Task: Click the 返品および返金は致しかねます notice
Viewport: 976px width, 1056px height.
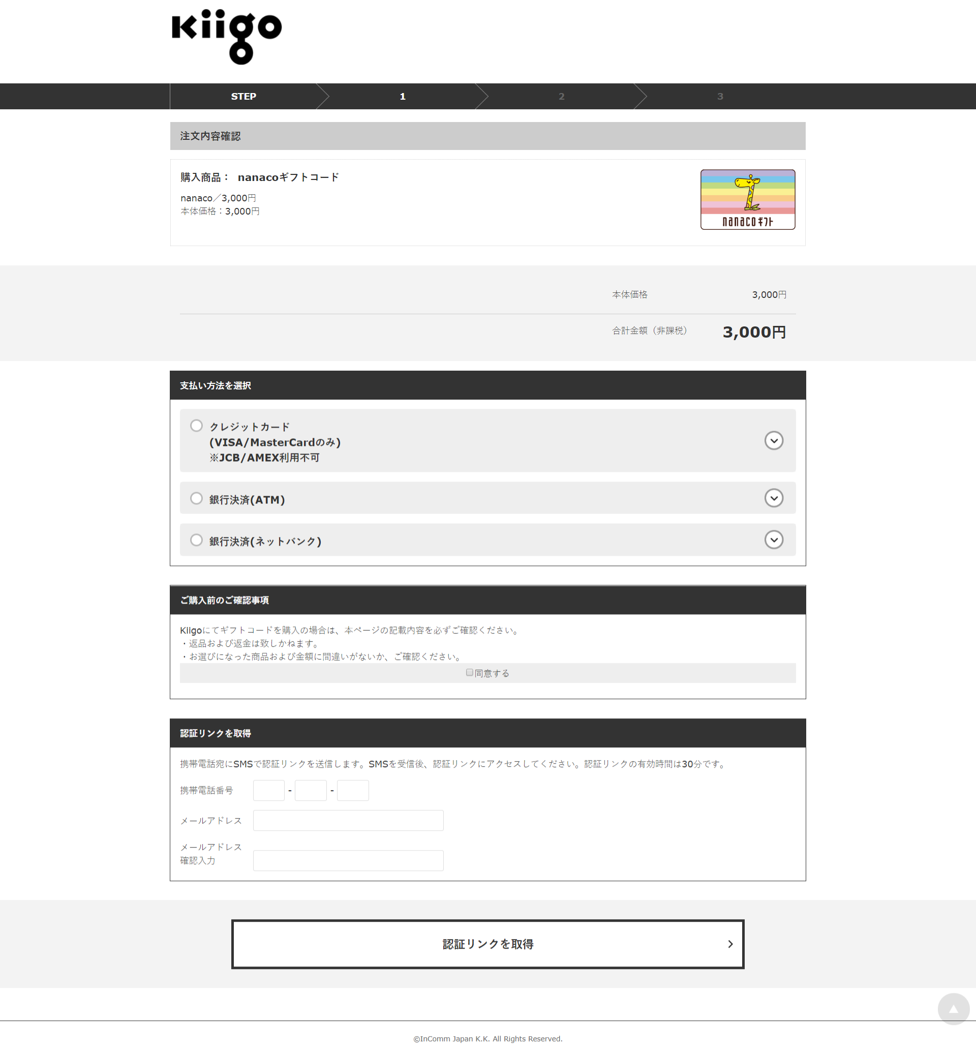Action: click(250, 644)
